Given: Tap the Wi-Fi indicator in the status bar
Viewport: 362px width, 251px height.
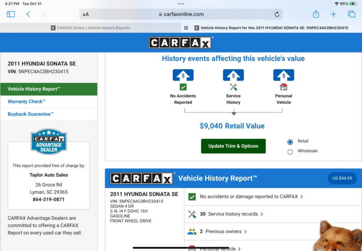Looking at the screenshot, I should point(337,4).
